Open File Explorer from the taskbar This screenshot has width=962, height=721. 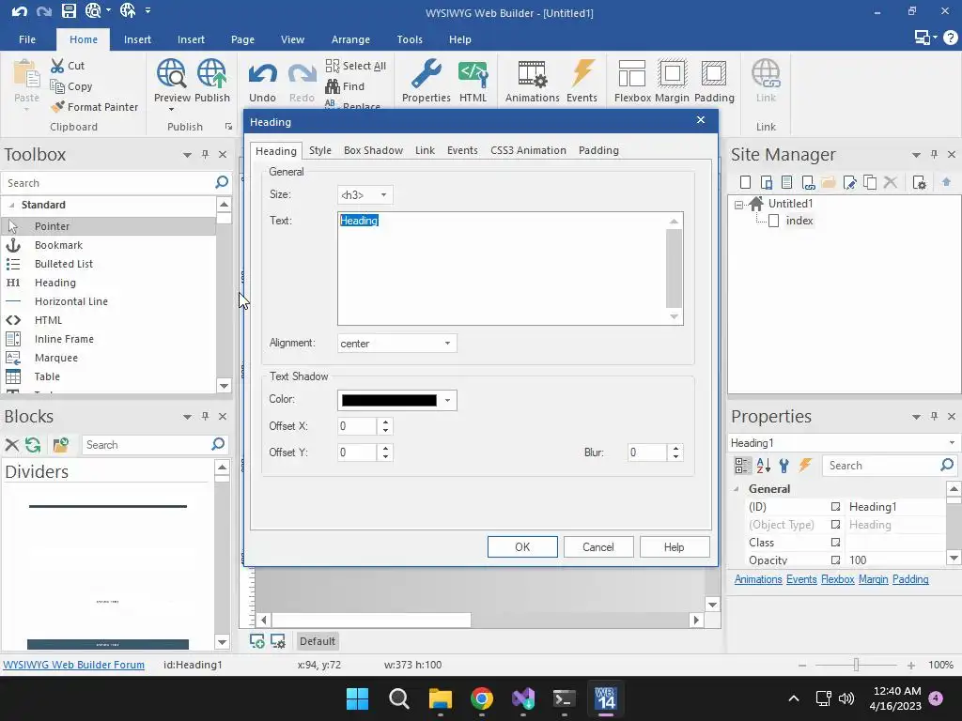click(x=440, y=698)
